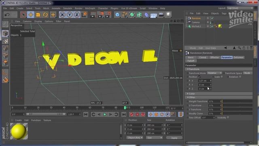Open the Coord. tab
This screenshot has height=146, width=259.
click(202, 58)
